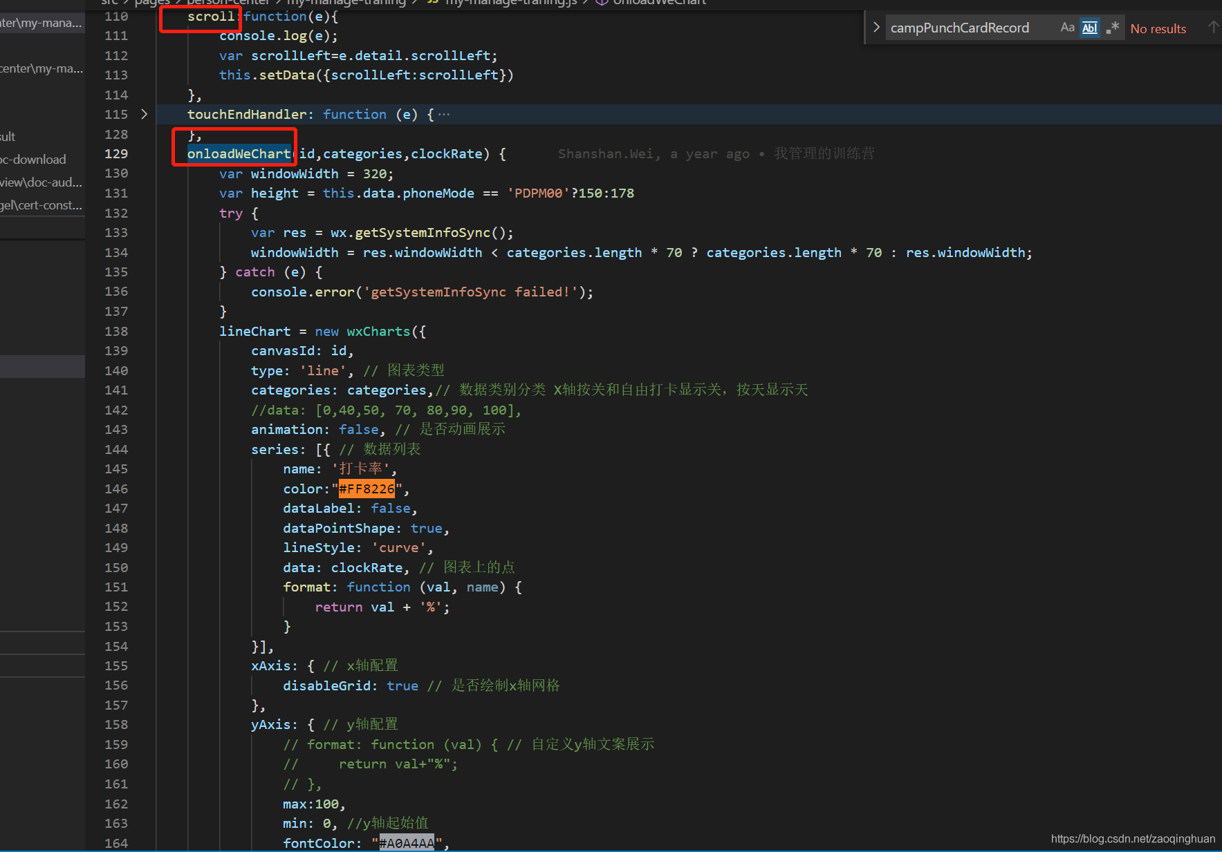
Task: Click the folded code ellipsis after touchEndHandler
Action: 444,115
